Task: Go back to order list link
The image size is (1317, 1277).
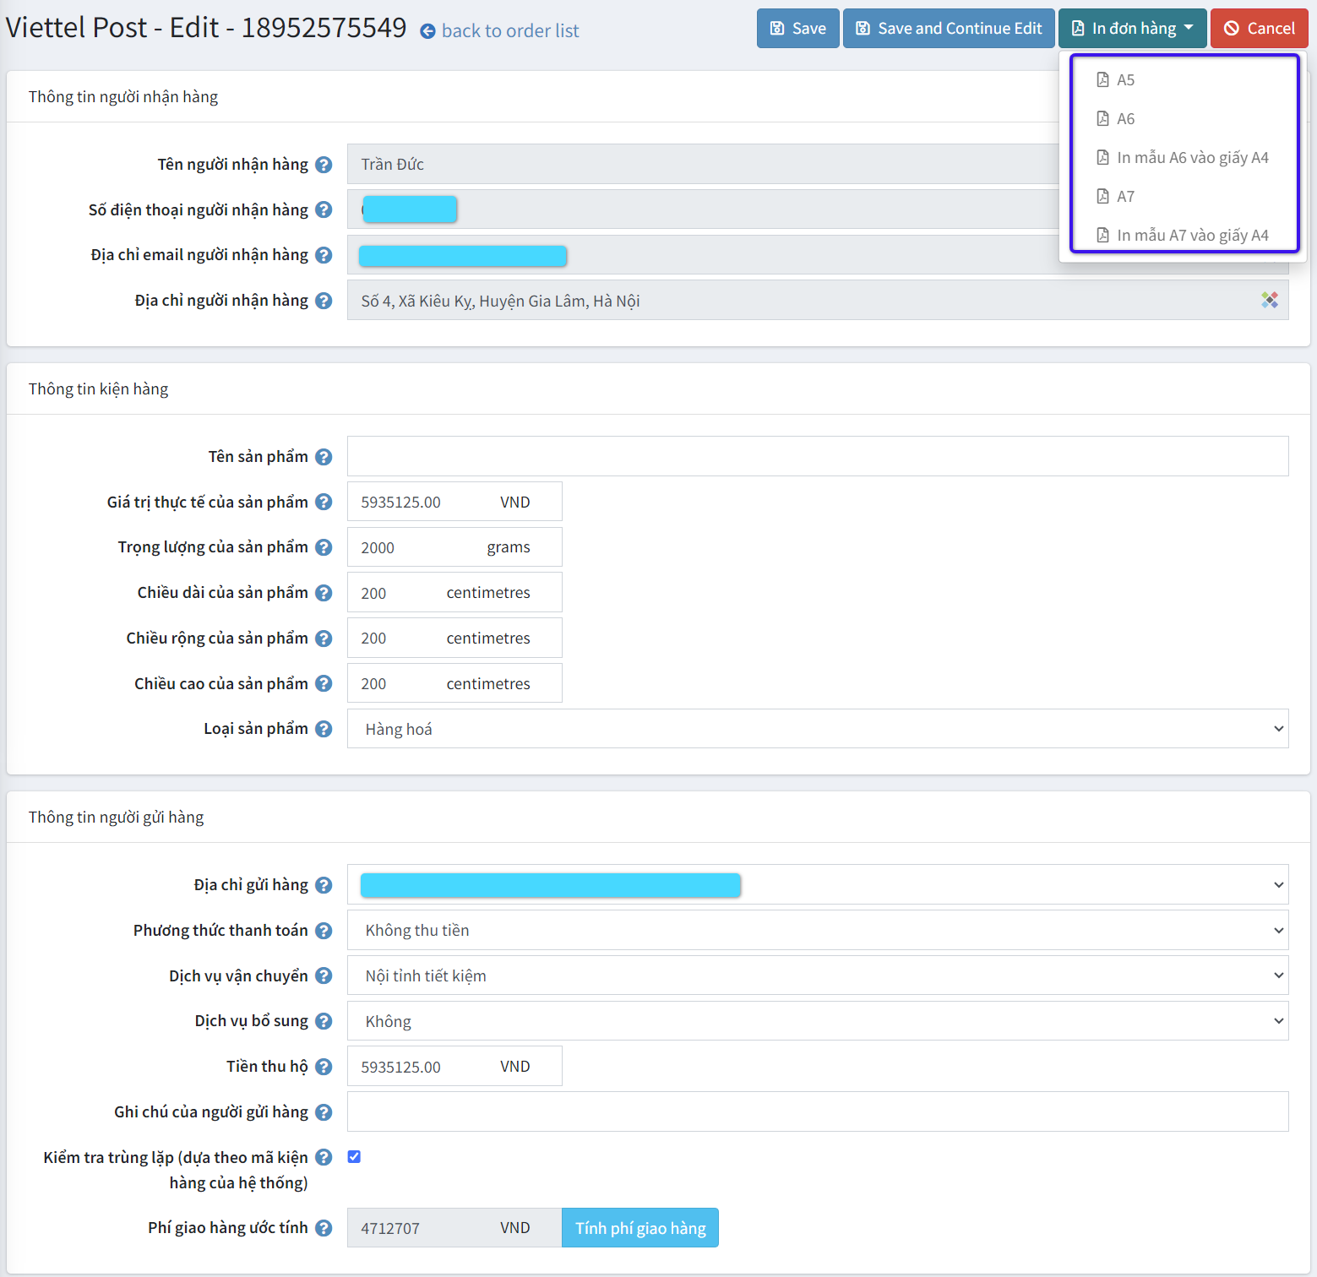Action: click(510, 31)
